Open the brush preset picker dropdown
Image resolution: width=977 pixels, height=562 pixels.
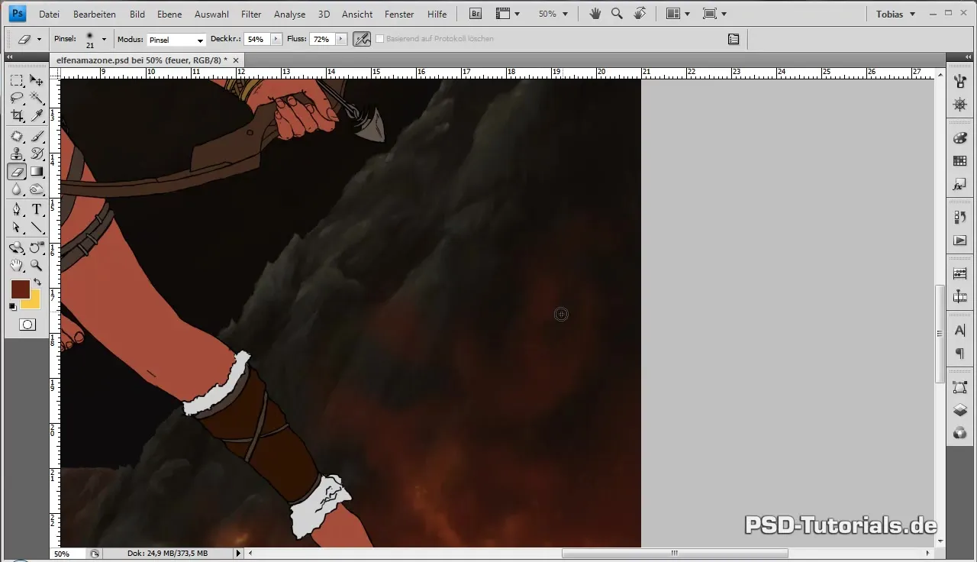coord(104,39)
